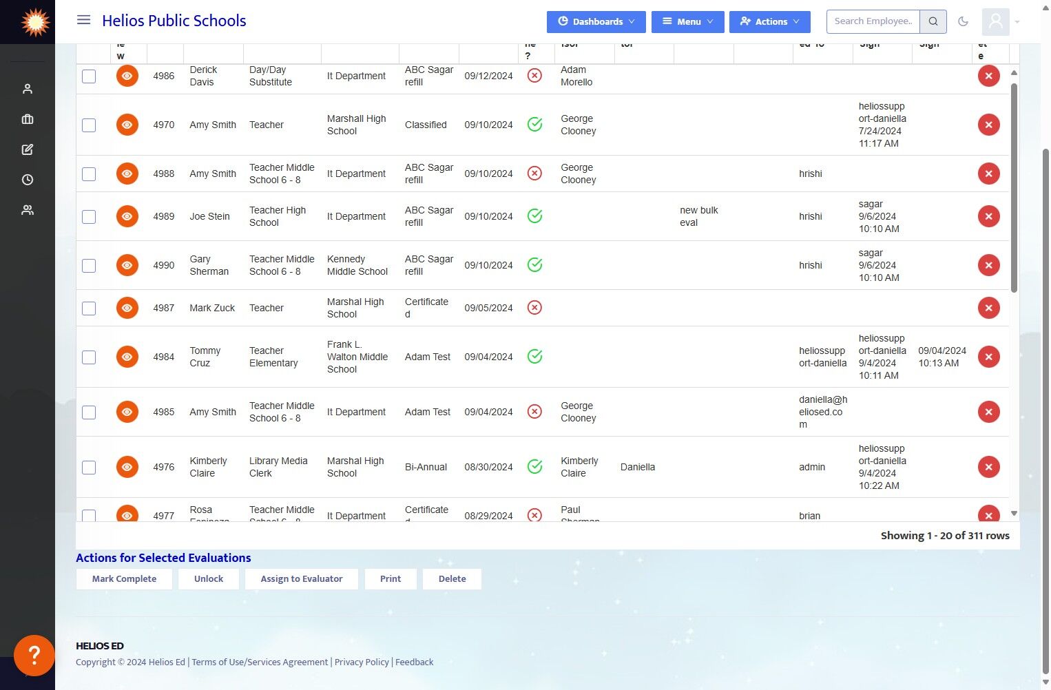Delete evaluation 4988 with red X
The width and height of the screenshot is (1051, 690).
tap(989, 174)
